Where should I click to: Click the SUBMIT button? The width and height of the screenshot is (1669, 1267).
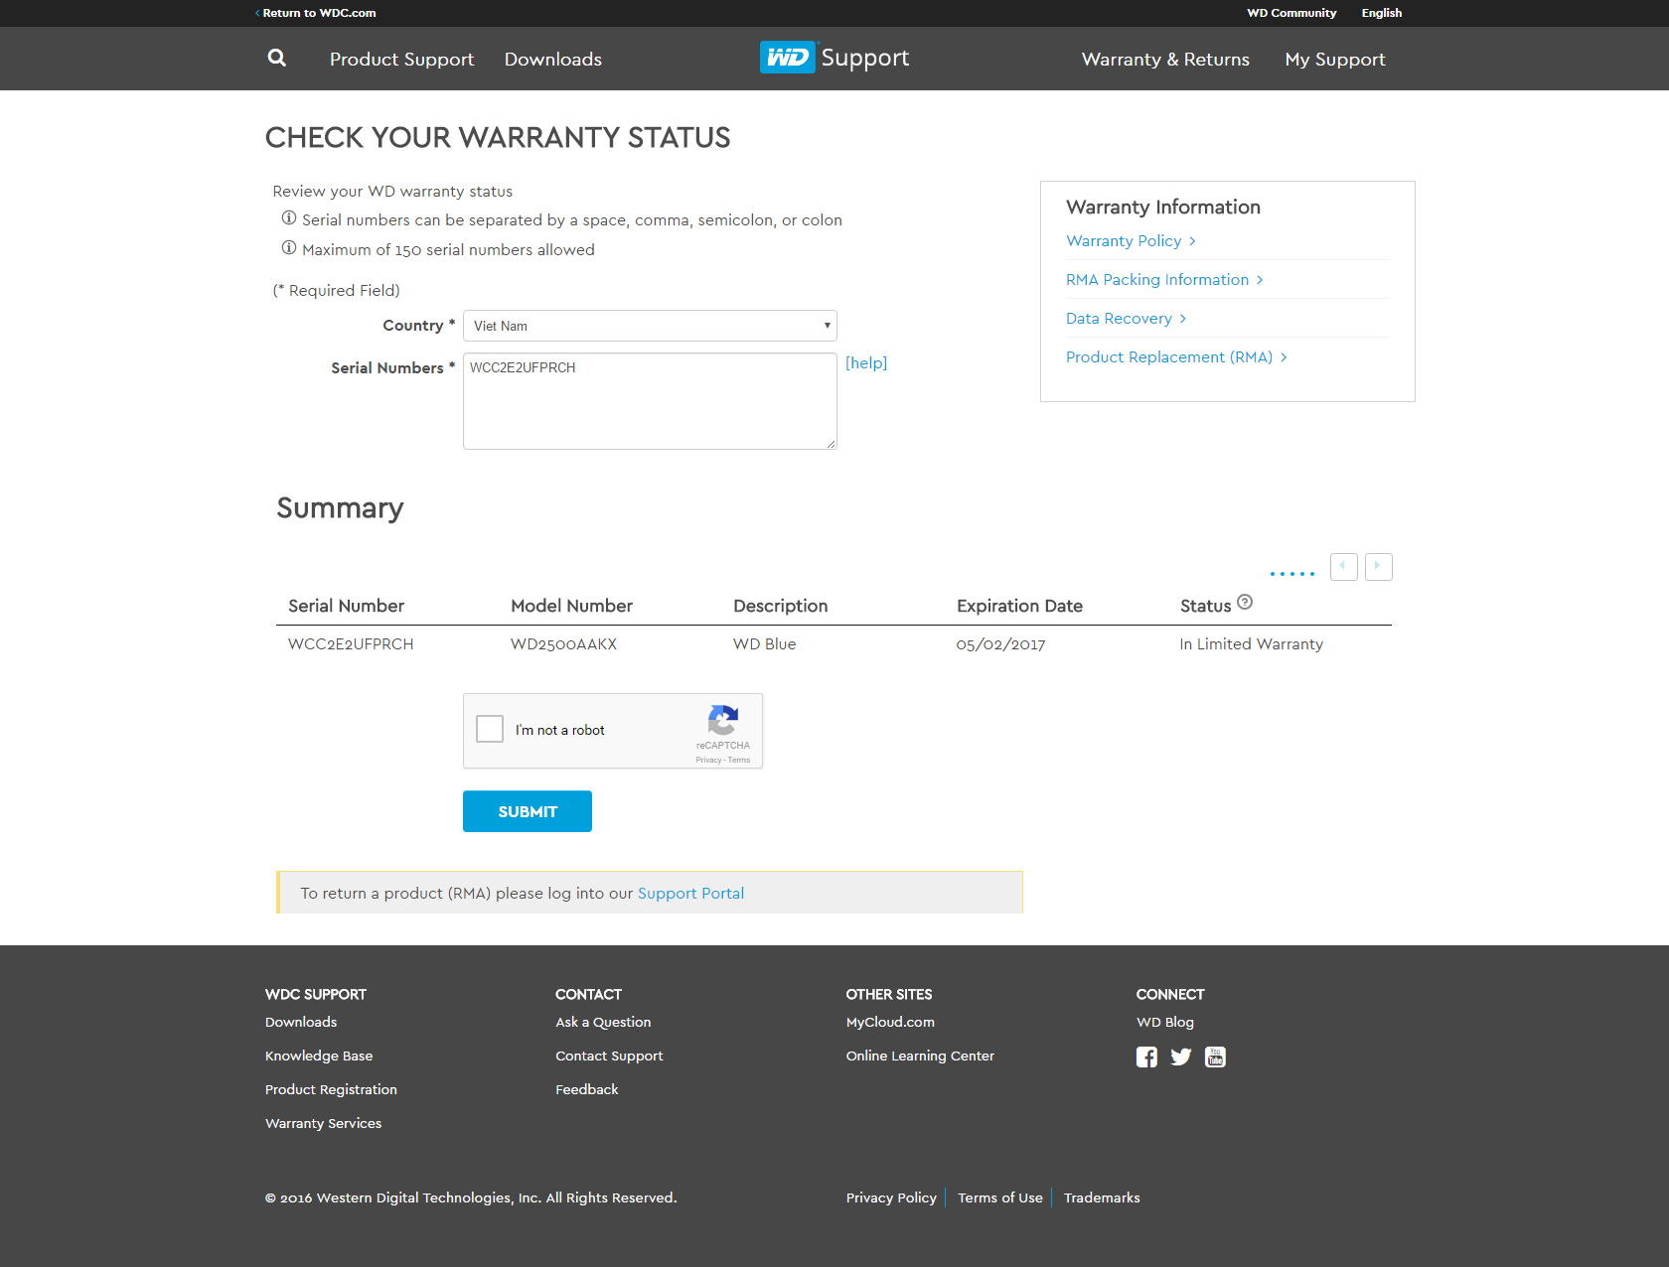click(x=528, y=811)
